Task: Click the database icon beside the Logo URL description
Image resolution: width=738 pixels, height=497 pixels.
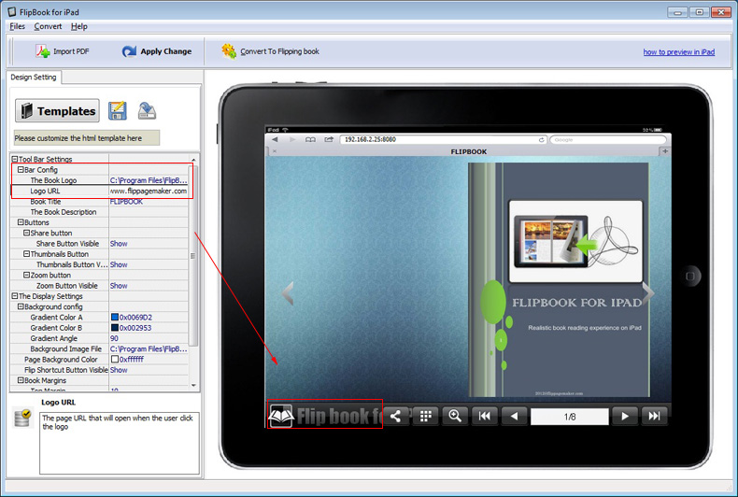Action: click(22, 418)
